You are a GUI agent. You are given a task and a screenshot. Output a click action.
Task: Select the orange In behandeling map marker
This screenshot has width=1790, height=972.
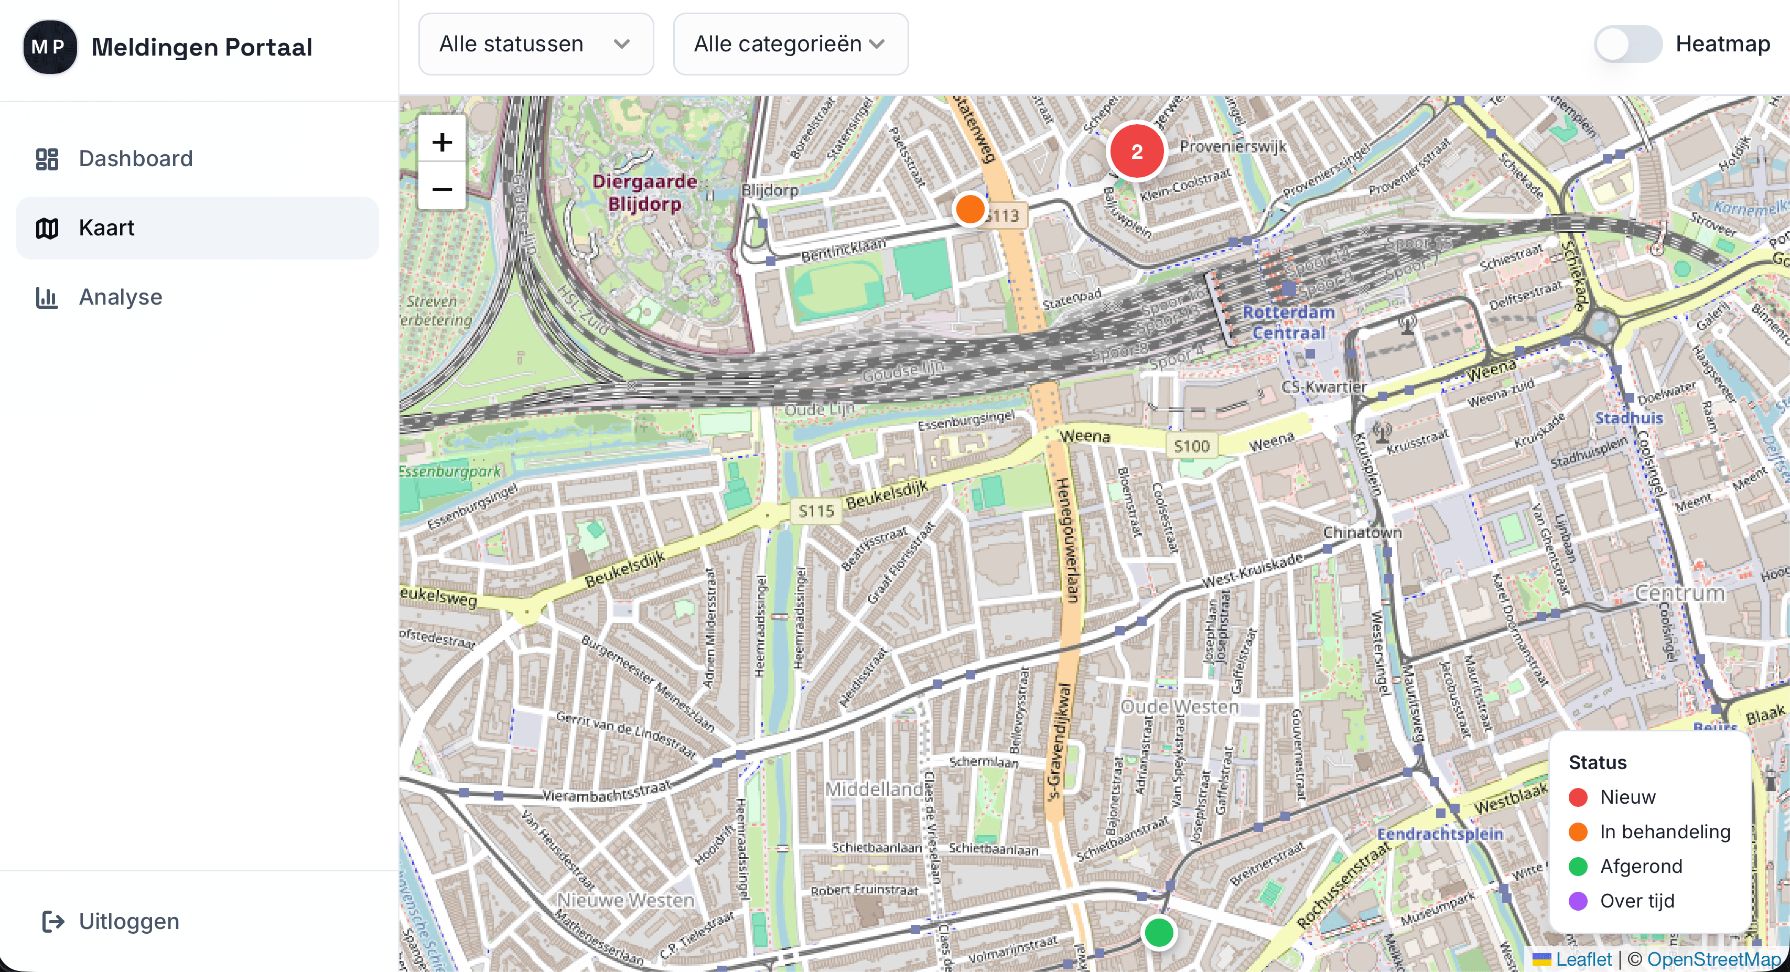(969, 209)
